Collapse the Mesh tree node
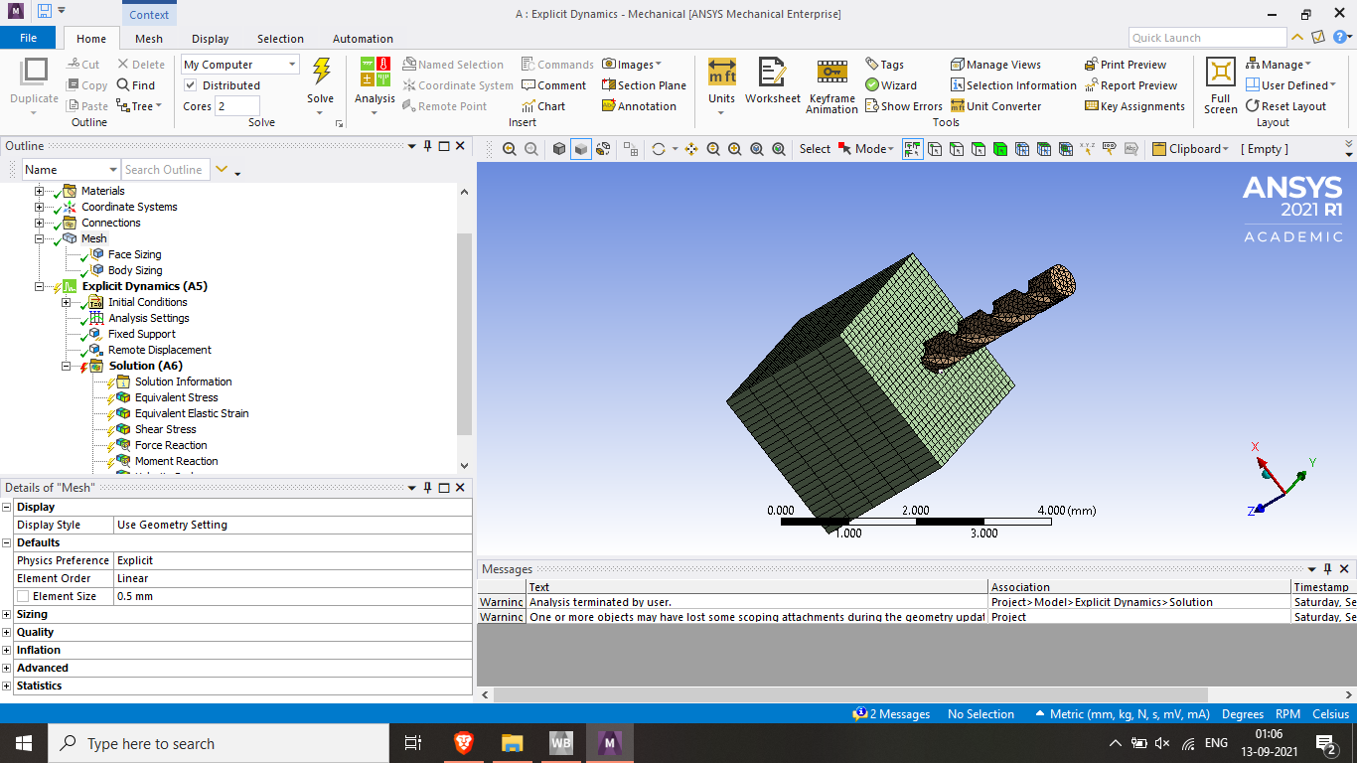Screen dimensions: 1357x763 coord(40,238)
